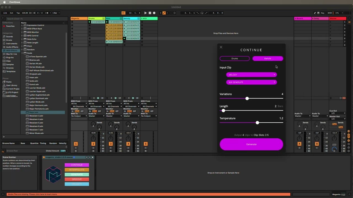
Task: Unfold Drums track header arrow
Action: (103, 18)
